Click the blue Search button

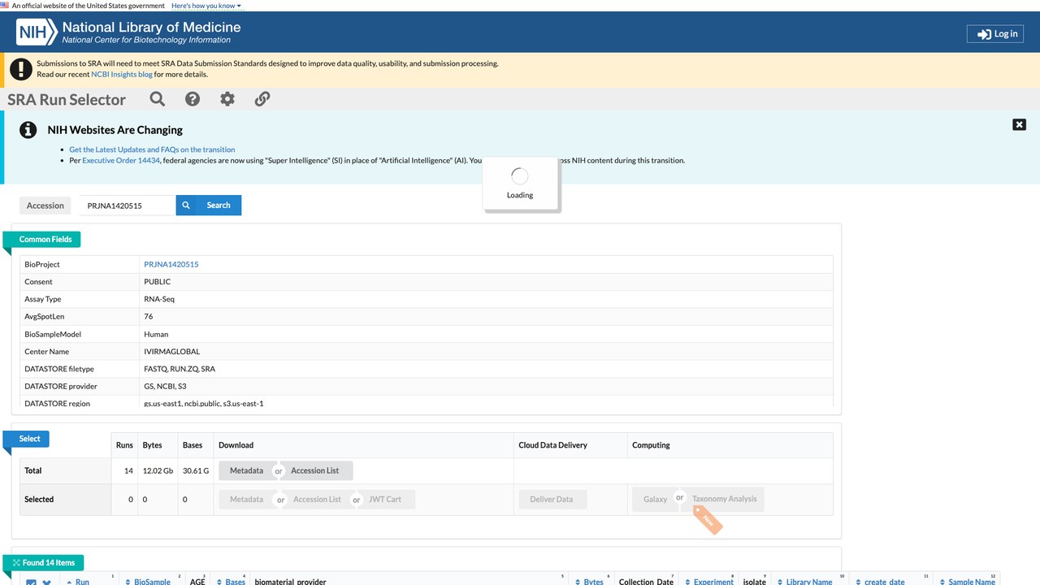coord(209,206)
